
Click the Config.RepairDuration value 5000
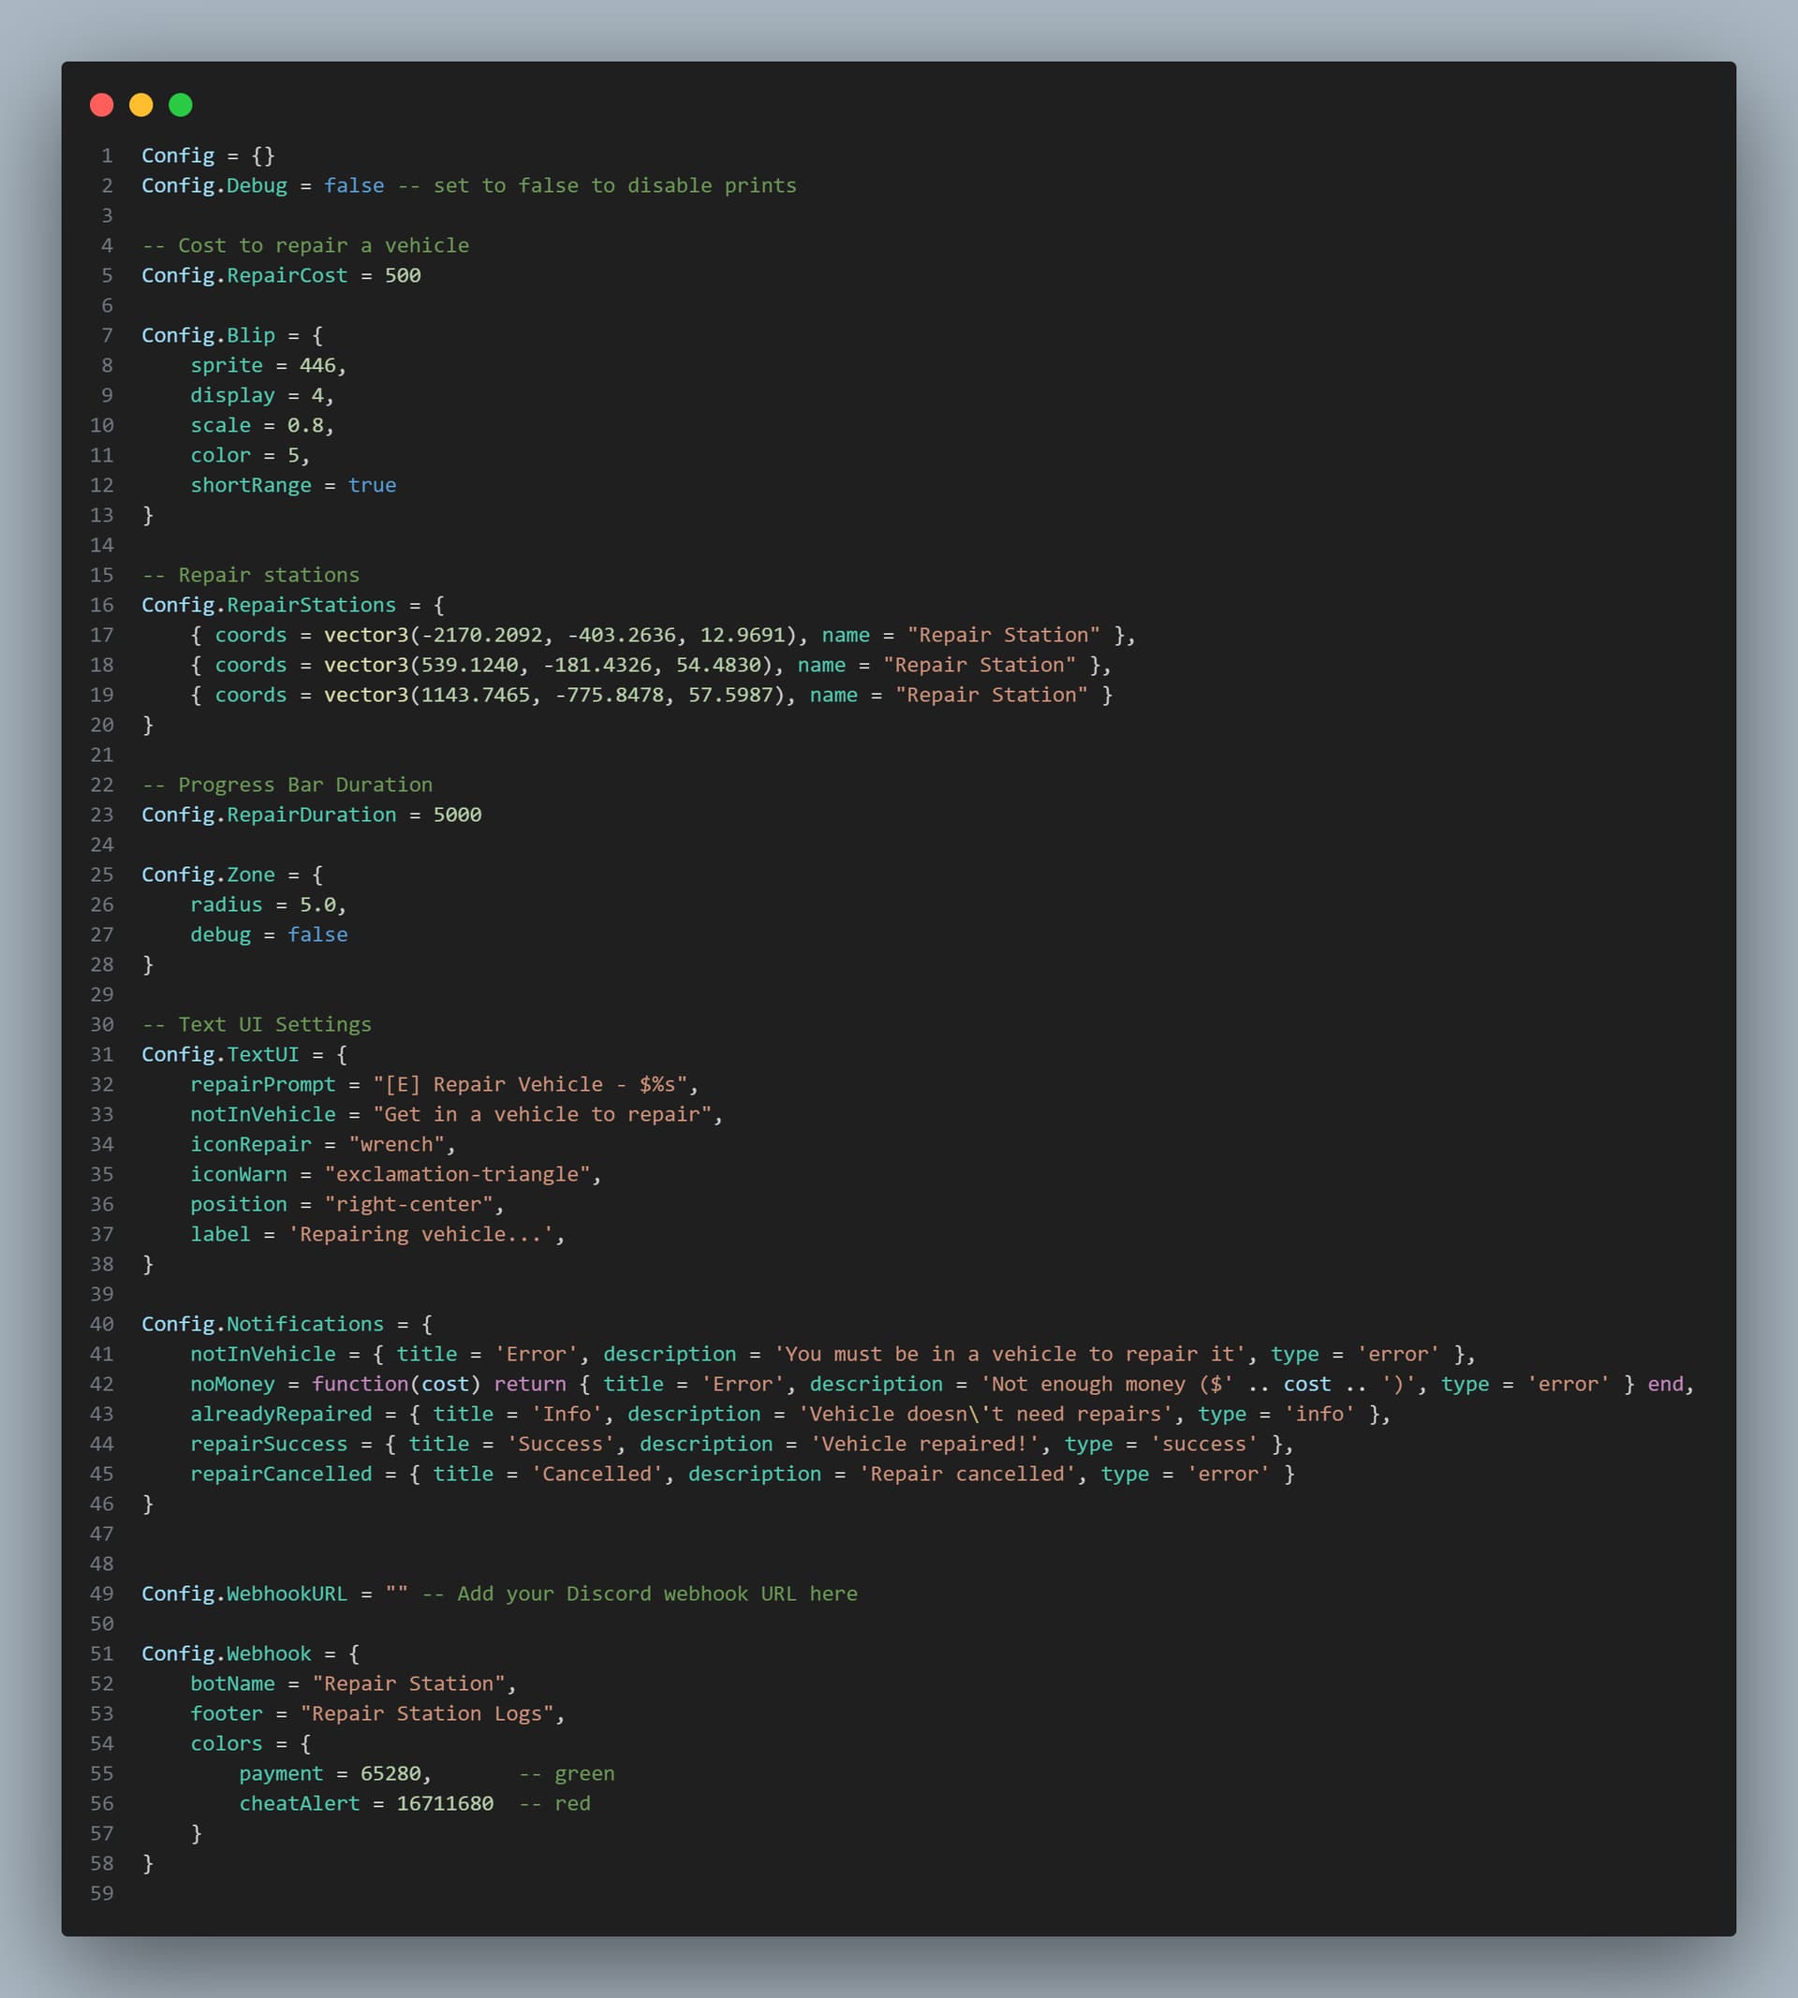click(456, 815)
